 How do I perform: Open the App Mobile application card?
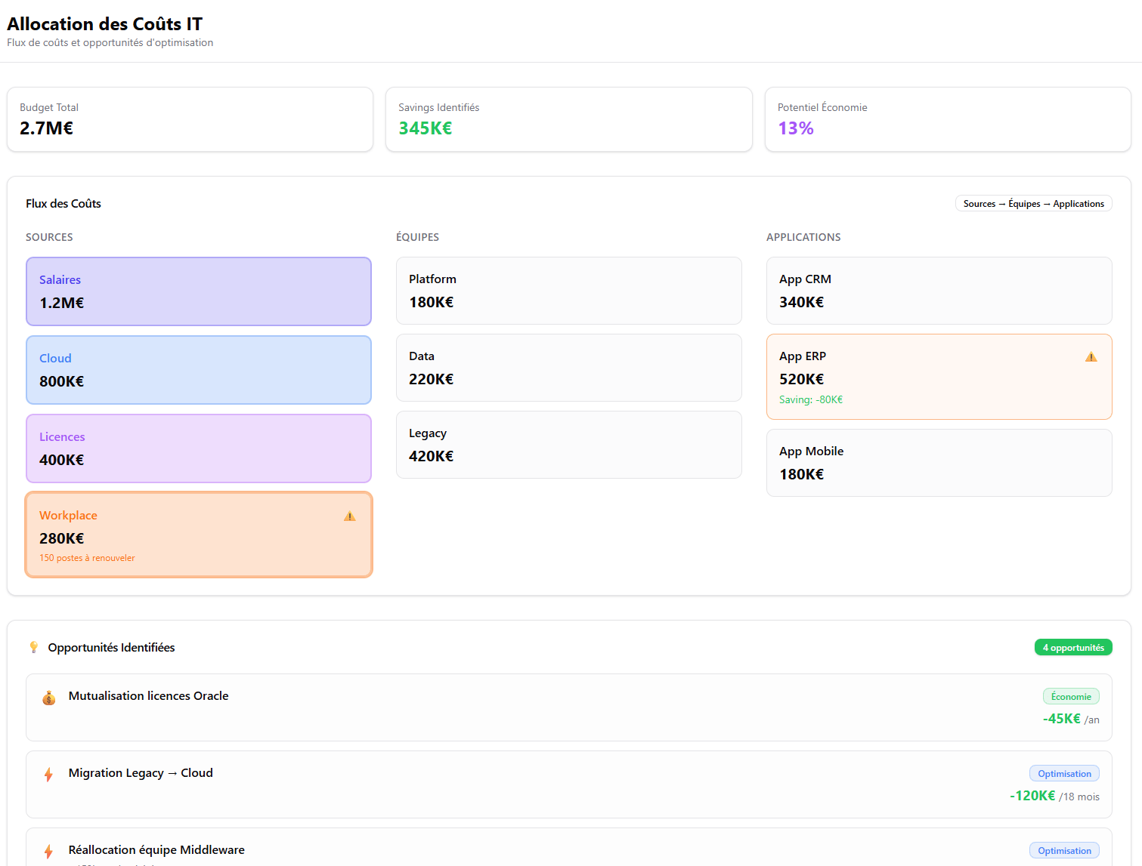point(939,463)
